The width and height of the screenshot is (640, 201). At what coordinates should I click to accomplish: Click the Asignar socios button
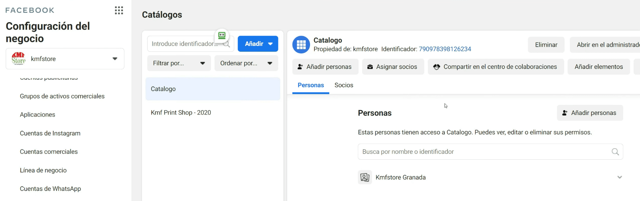point(393,67)
